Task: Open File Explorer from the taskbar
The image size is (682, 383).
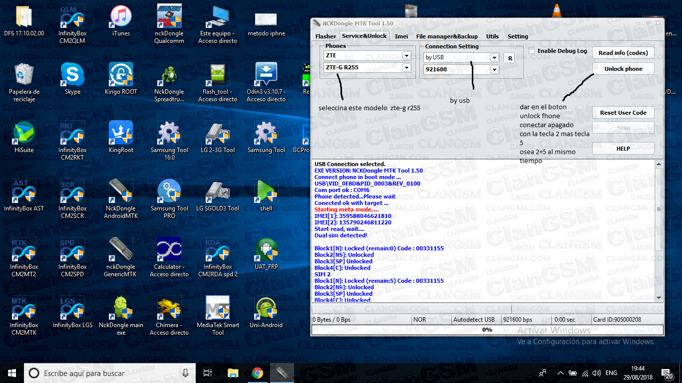Action: coord(233,373)
